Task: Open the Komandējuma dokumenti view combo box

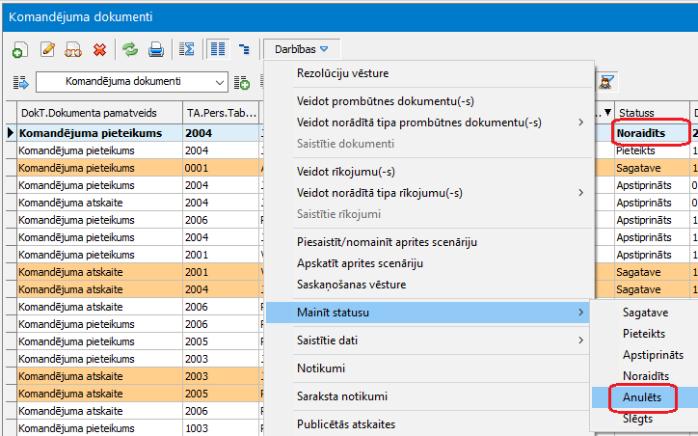Action: pos(132,82)
